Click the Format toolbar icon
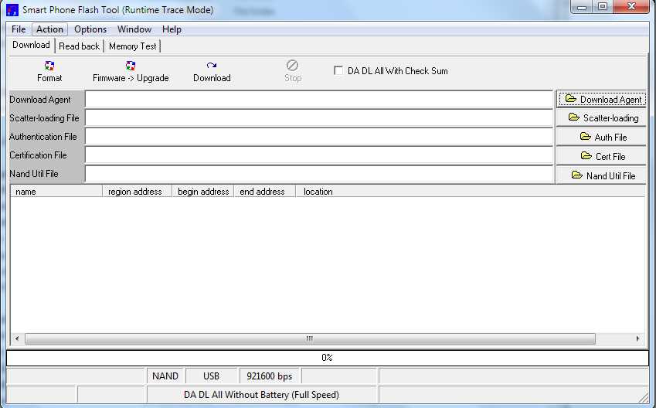Screen dimensions: 656x408 (49, 66)
